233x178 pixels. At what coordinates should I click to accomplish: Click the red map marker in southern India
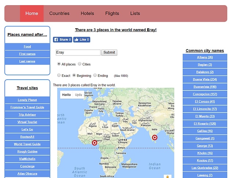click(155, 138)
